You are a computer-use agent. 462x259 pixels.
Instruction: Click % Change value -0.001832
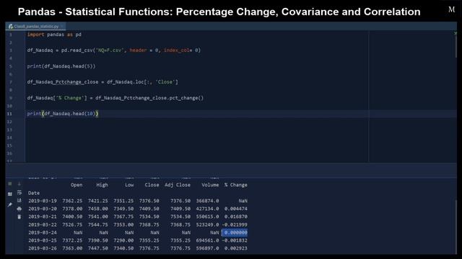[x=235, y=240]
